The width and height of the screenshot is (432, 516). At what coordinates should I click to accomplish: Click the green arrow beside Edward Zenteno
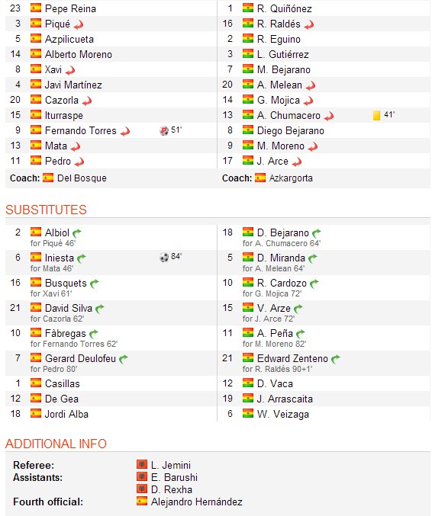tap(335, 359)
